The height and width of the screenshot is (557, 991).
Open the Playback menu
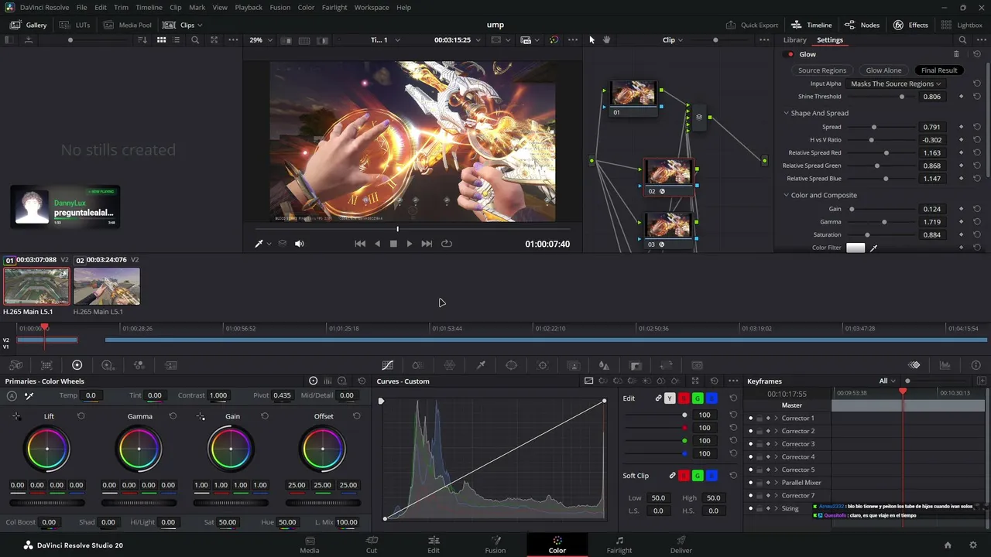tap(249, 7)
